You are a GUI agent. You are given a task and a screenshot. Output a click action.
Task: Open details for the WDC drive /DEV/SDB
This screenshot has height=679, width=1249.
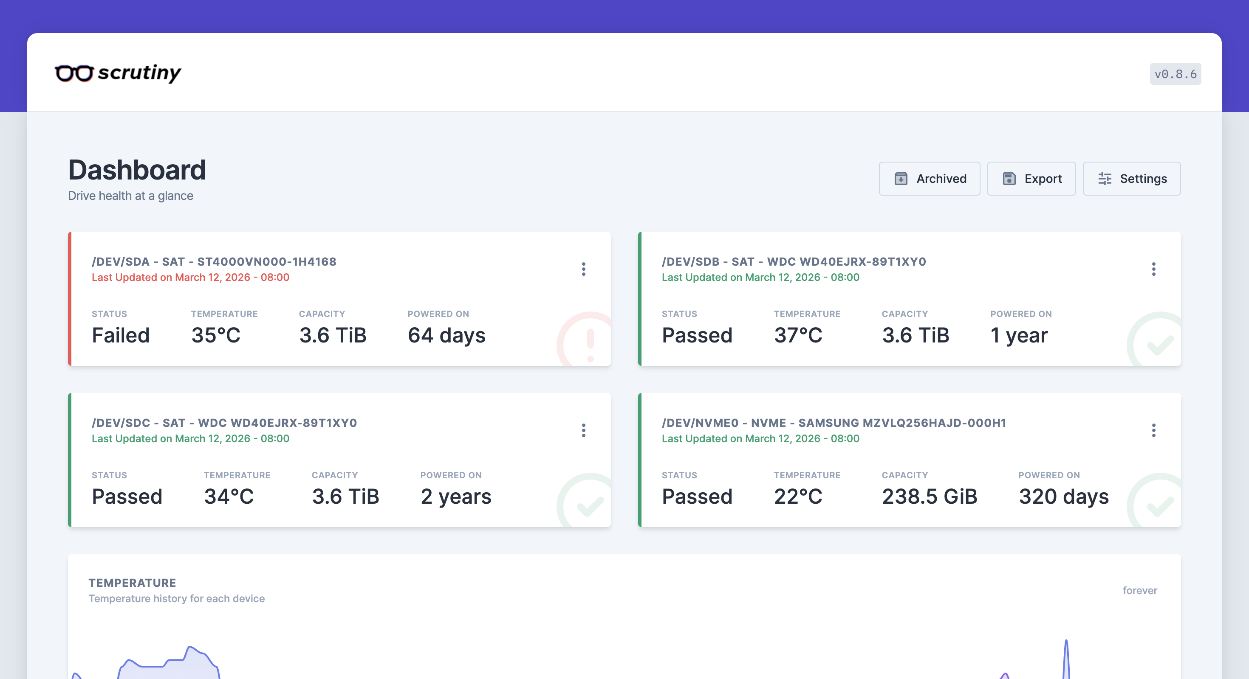click(x=794, y=261)
